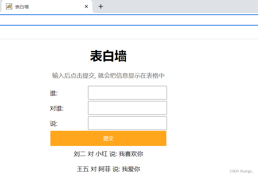The width and height of the screenshot is (258, 176).
Task: Click the 对谁 input field
Action: (127, 108)
